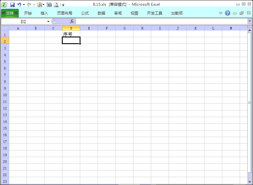This screenshot has height=185, width=253.
Task: Select column M header
Action: (x=231, y=28)
